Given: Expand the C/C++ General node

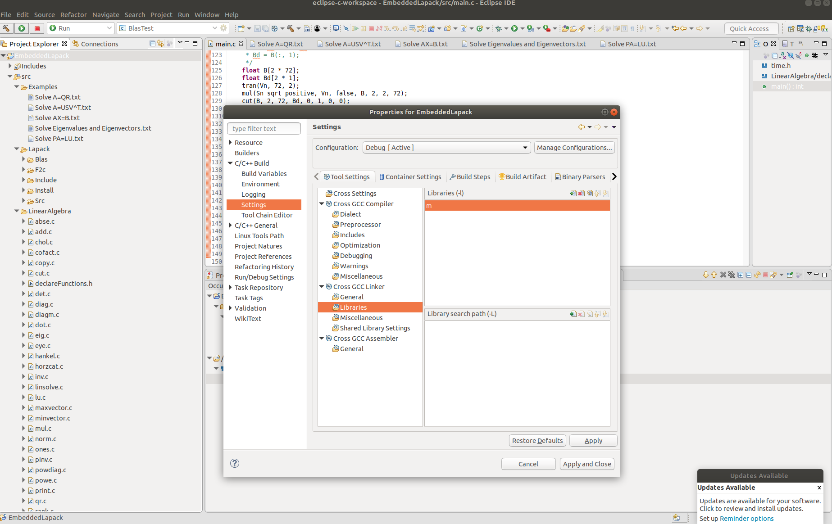Looking at the screenshot, I should pos(230,226).
